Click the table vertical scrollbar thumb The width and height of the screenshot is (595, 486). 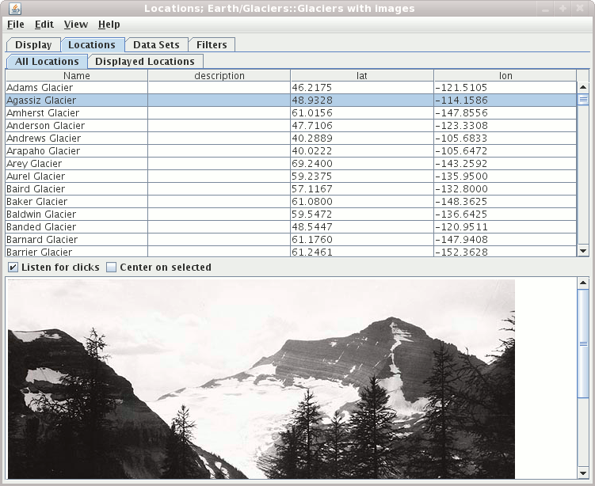point(583,101)
